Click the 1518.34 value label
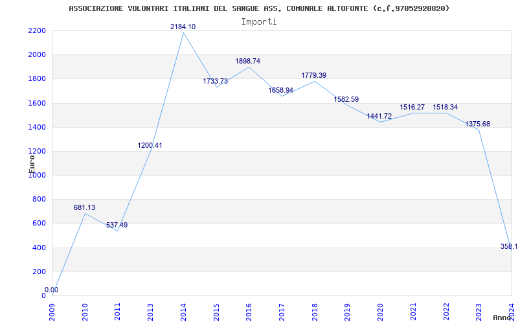 point(445,107)
